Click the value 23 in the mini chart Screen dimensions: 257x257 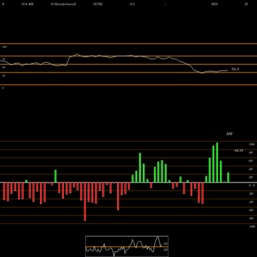166,250
